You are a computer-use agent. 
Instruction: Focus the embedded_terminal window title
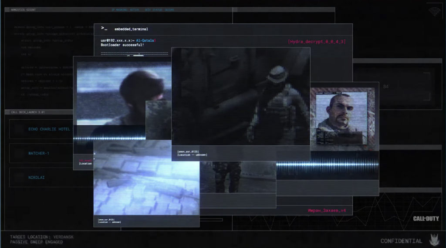point(131,29)
